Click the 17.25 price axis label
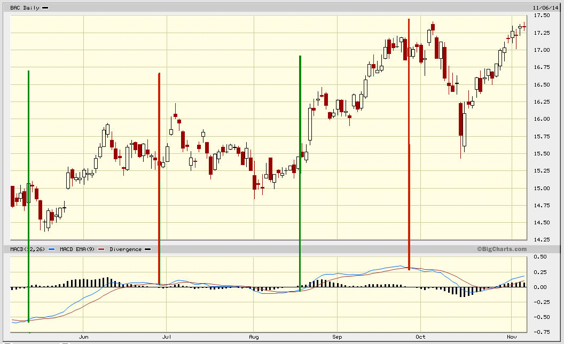Screen dimensions: 564x344 click(x=542, y=33)
